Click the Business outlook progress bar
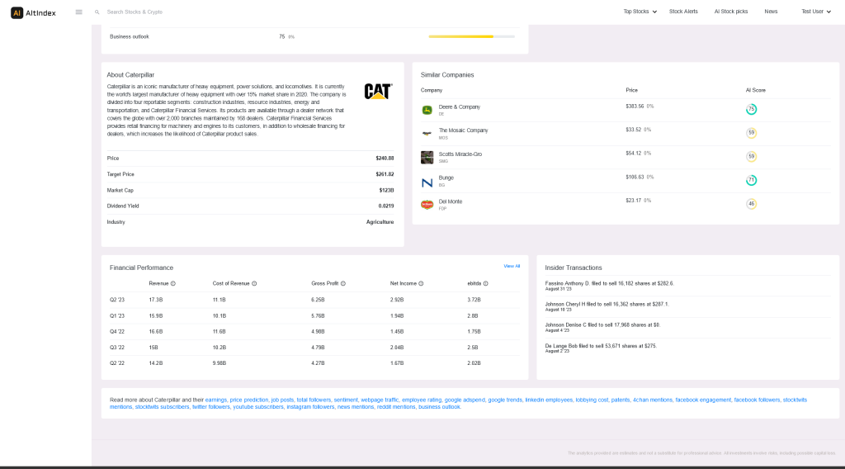Viewport: 845px width, 469px height. pos(471,36)
